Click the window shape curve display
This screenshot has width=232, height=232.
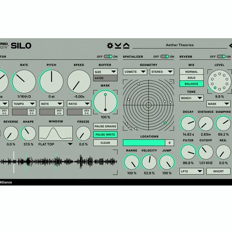[x=56, y=133]
